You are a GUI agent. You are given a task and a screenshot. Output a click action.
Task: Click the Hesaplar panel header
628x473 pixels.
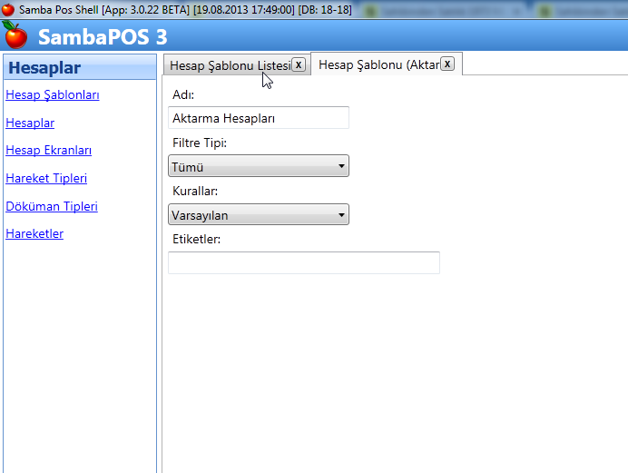80,67
